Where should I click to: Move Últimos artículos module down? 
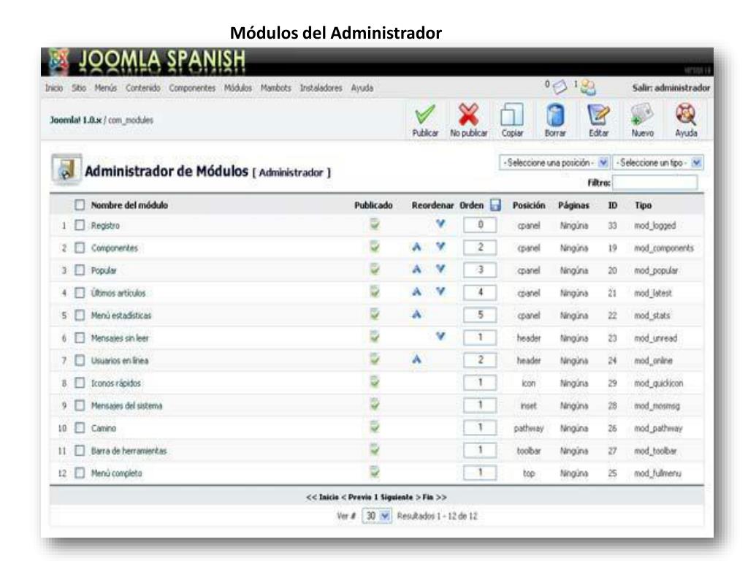pos(440,291)
